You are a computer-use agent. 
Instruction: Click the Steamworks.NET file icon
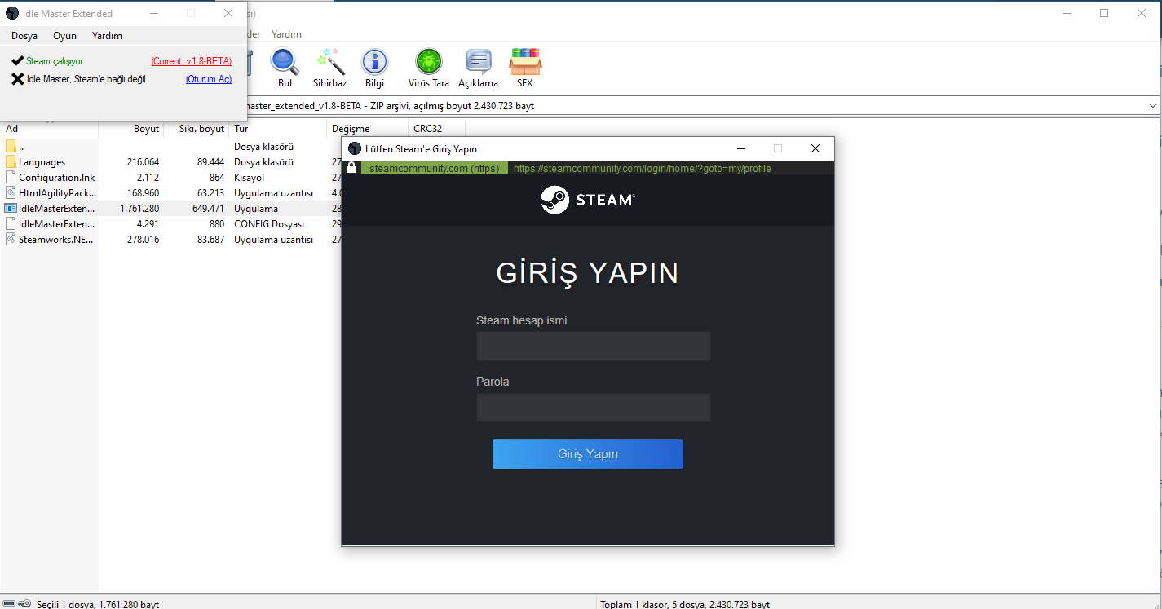pyautogui.click(x=11, y=240)
